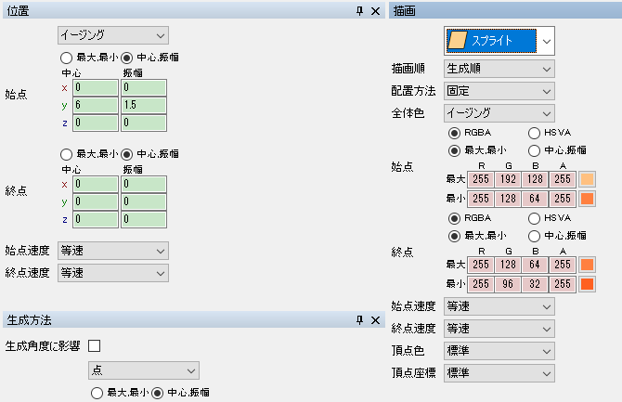The height and width of the screenshot is (402, 622).
Task: Click the 生成方法 panel title
Action: [29, 320]
